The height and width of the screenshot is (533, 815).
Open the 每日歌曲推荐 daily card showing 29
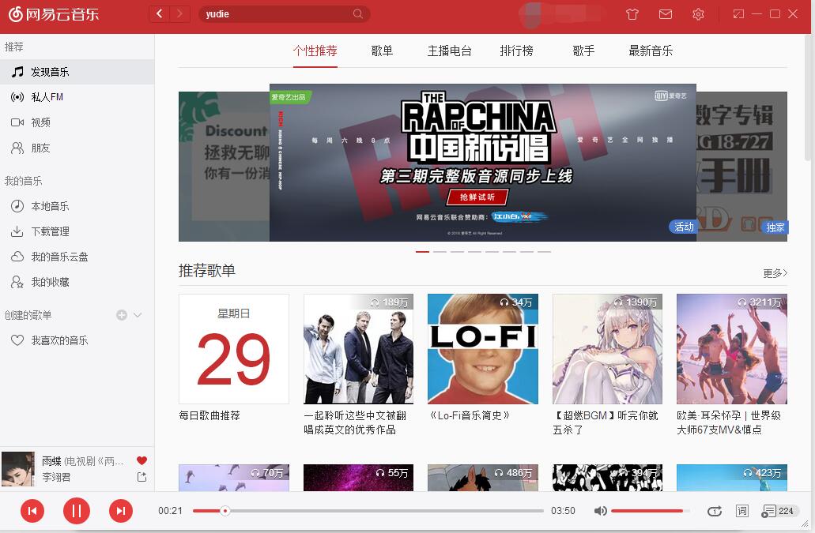click(x=234, y=349)
